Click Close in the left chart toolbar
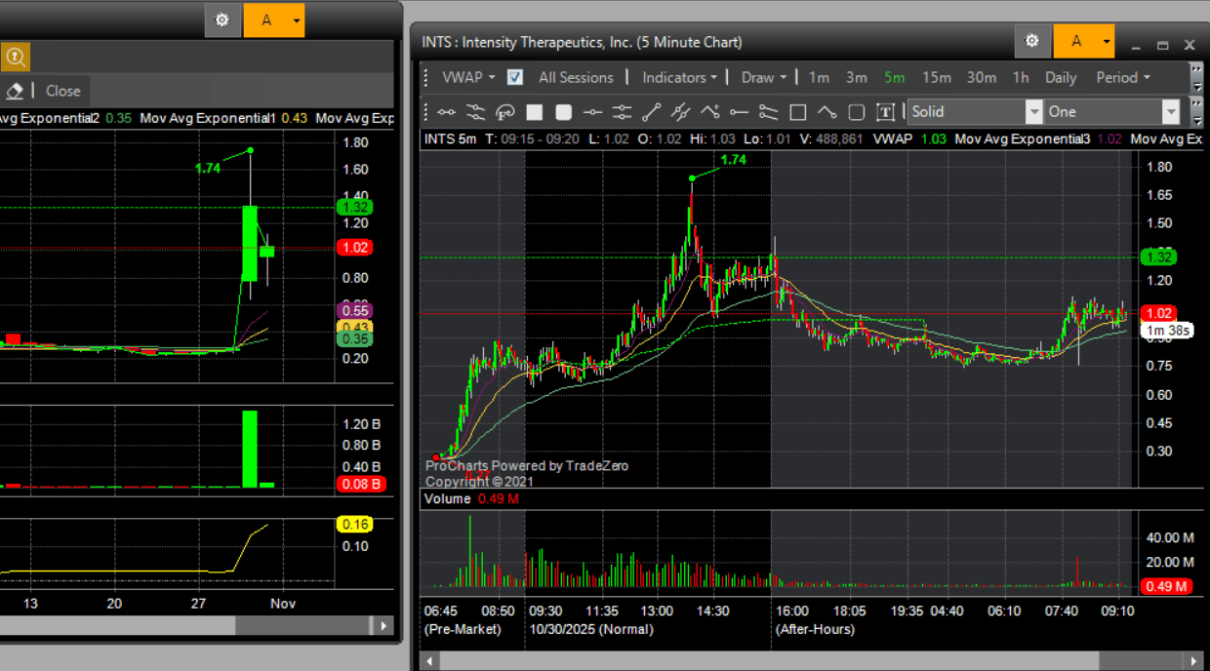This screenshot has height=671, width=1210. pyautogui.click(x=62, y=91)
